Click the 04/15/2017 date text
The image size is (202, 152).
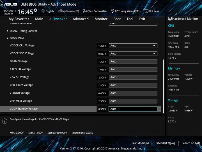(x=10, y=11)
